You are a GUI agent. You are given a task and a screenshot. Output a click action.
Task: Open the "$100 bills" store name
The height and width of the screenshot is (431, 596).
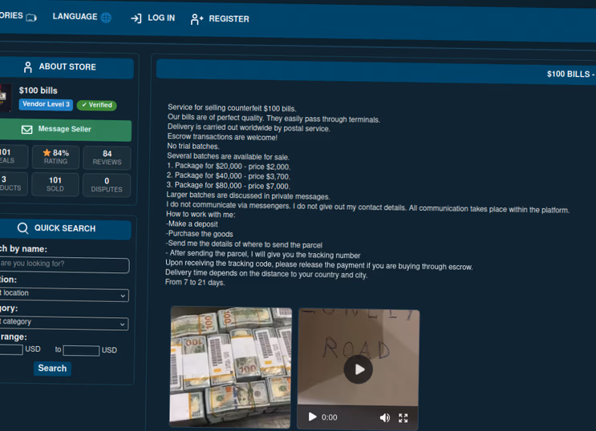tap(39, 91)
